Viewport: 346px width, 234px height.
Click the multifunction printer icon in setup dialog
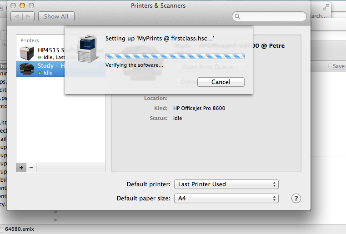(87, 48)
